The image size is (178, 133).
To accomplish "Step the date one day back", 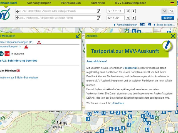I will coord(128,11).
